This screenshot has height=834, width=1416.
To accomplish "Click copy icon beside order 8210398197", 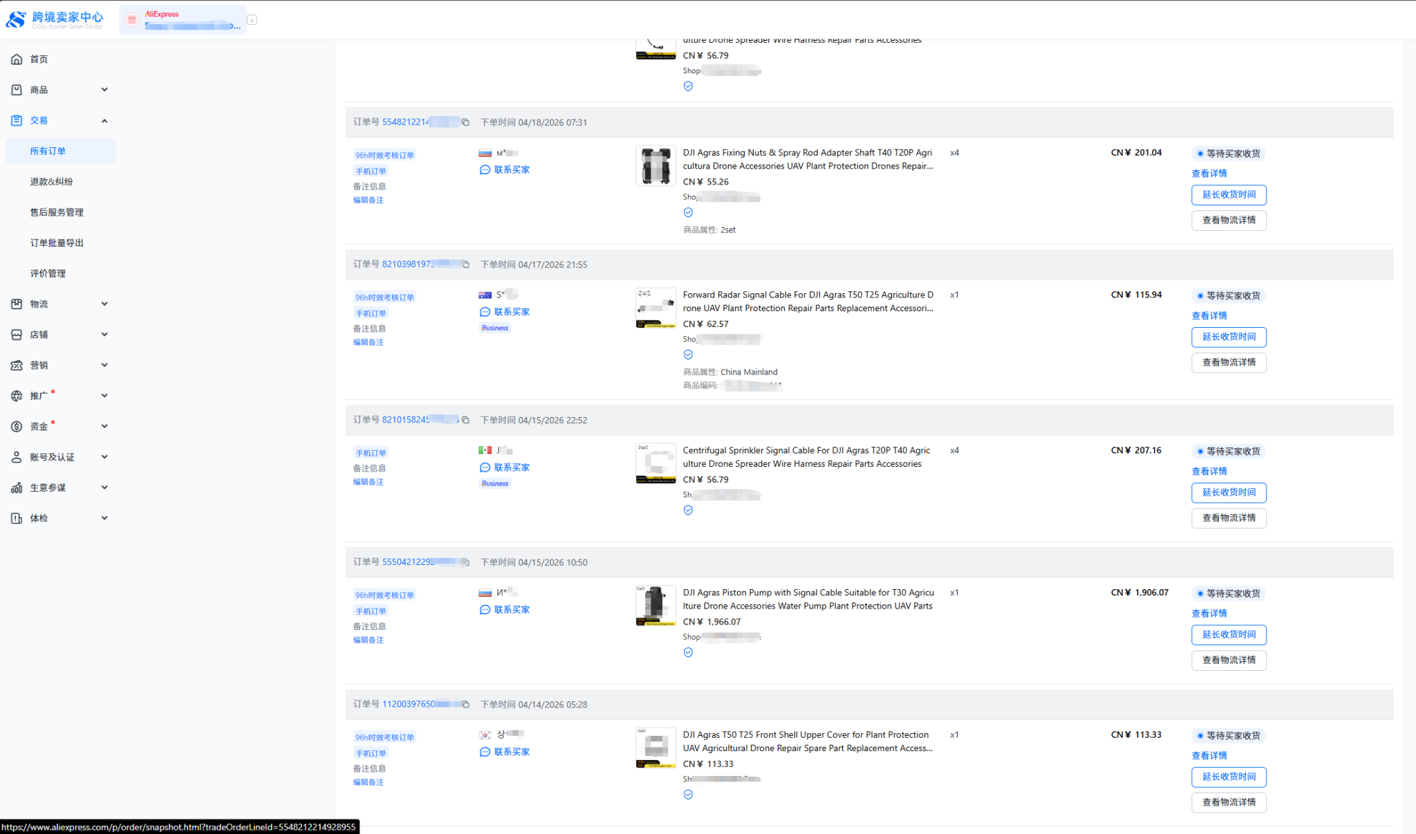I will [465, 265].
